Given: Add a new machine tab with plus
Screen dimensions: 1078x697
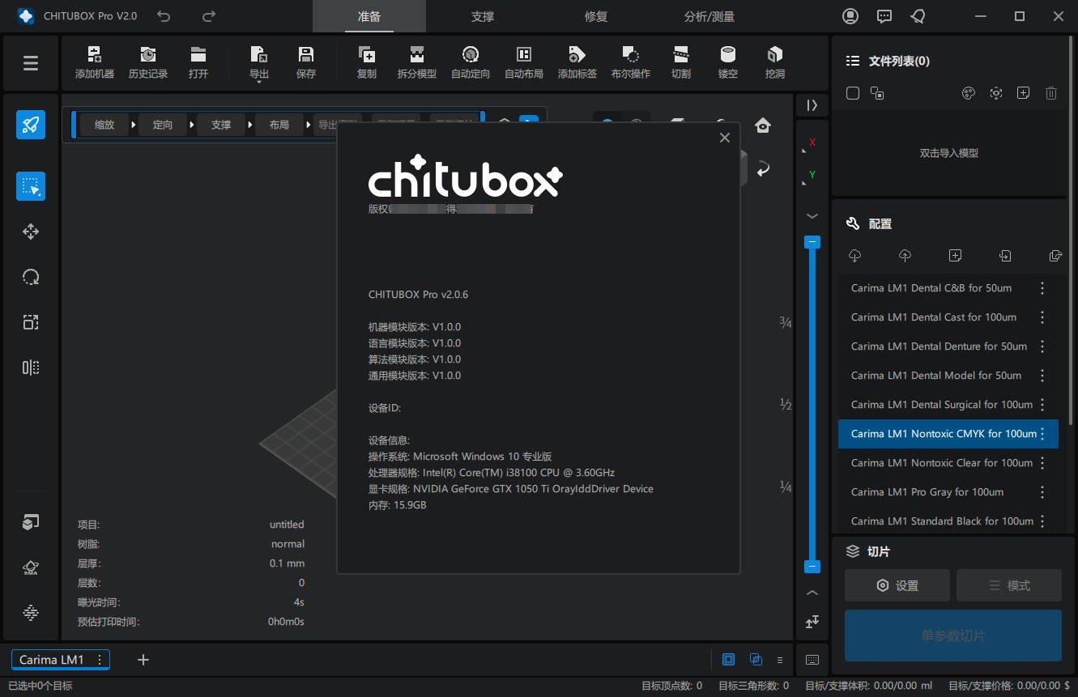Looking at the screenshot, I should click(143, 660).
